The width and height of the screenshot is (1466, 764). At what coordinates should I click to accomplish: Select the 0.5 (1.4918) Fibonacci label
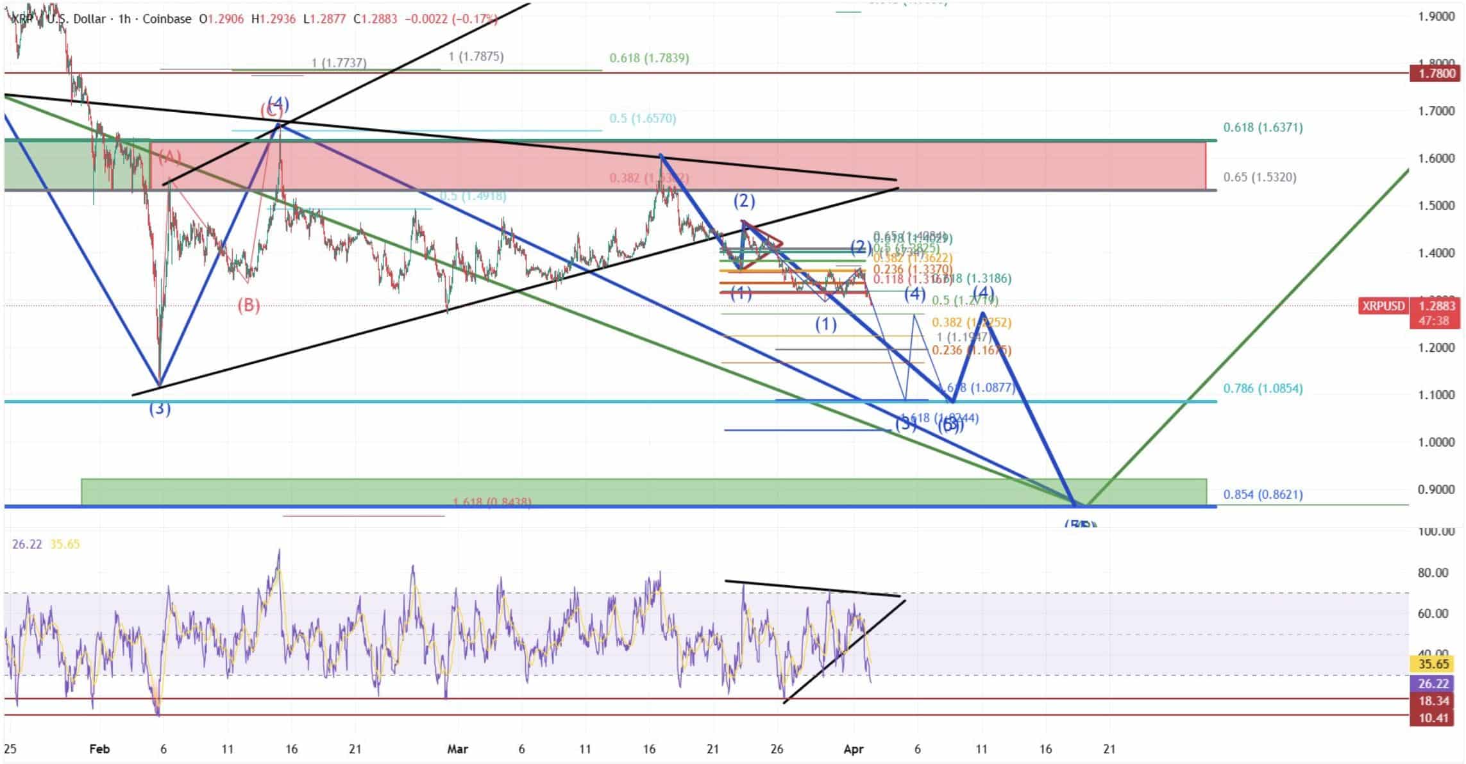[x=473, y=195]
